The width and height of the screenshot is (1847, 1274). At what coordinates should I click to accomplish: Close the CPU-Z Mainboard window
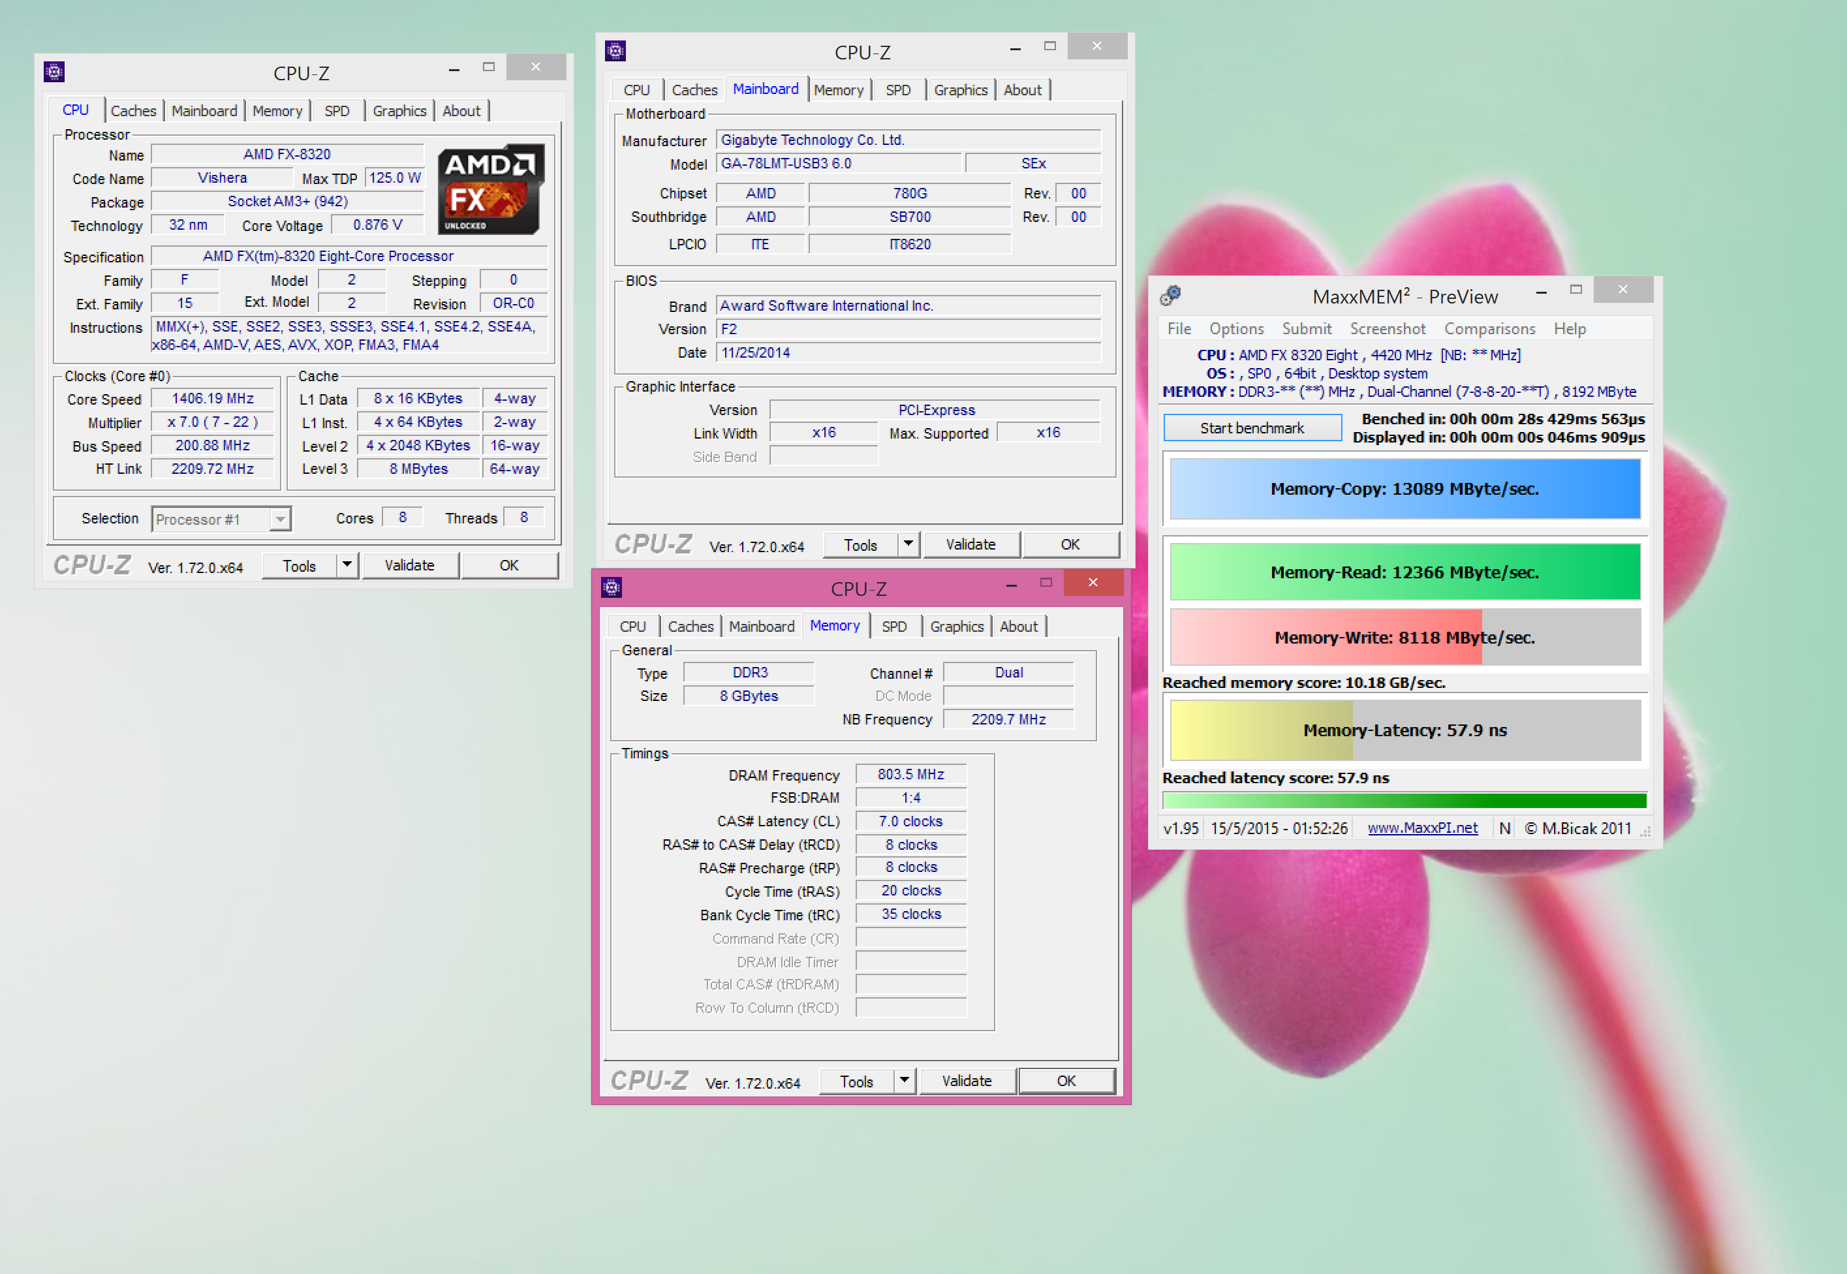coord(1096,46)
